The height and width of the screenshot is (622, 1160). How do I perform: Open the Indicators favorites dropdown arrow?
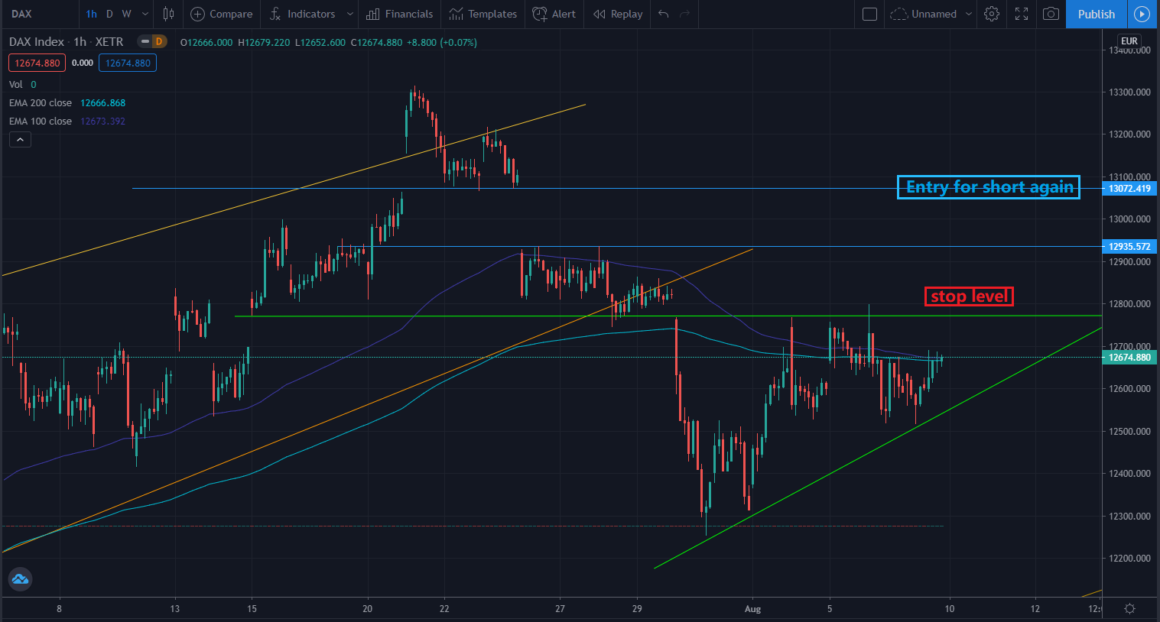pyautogui.click(x=350, y=14)
